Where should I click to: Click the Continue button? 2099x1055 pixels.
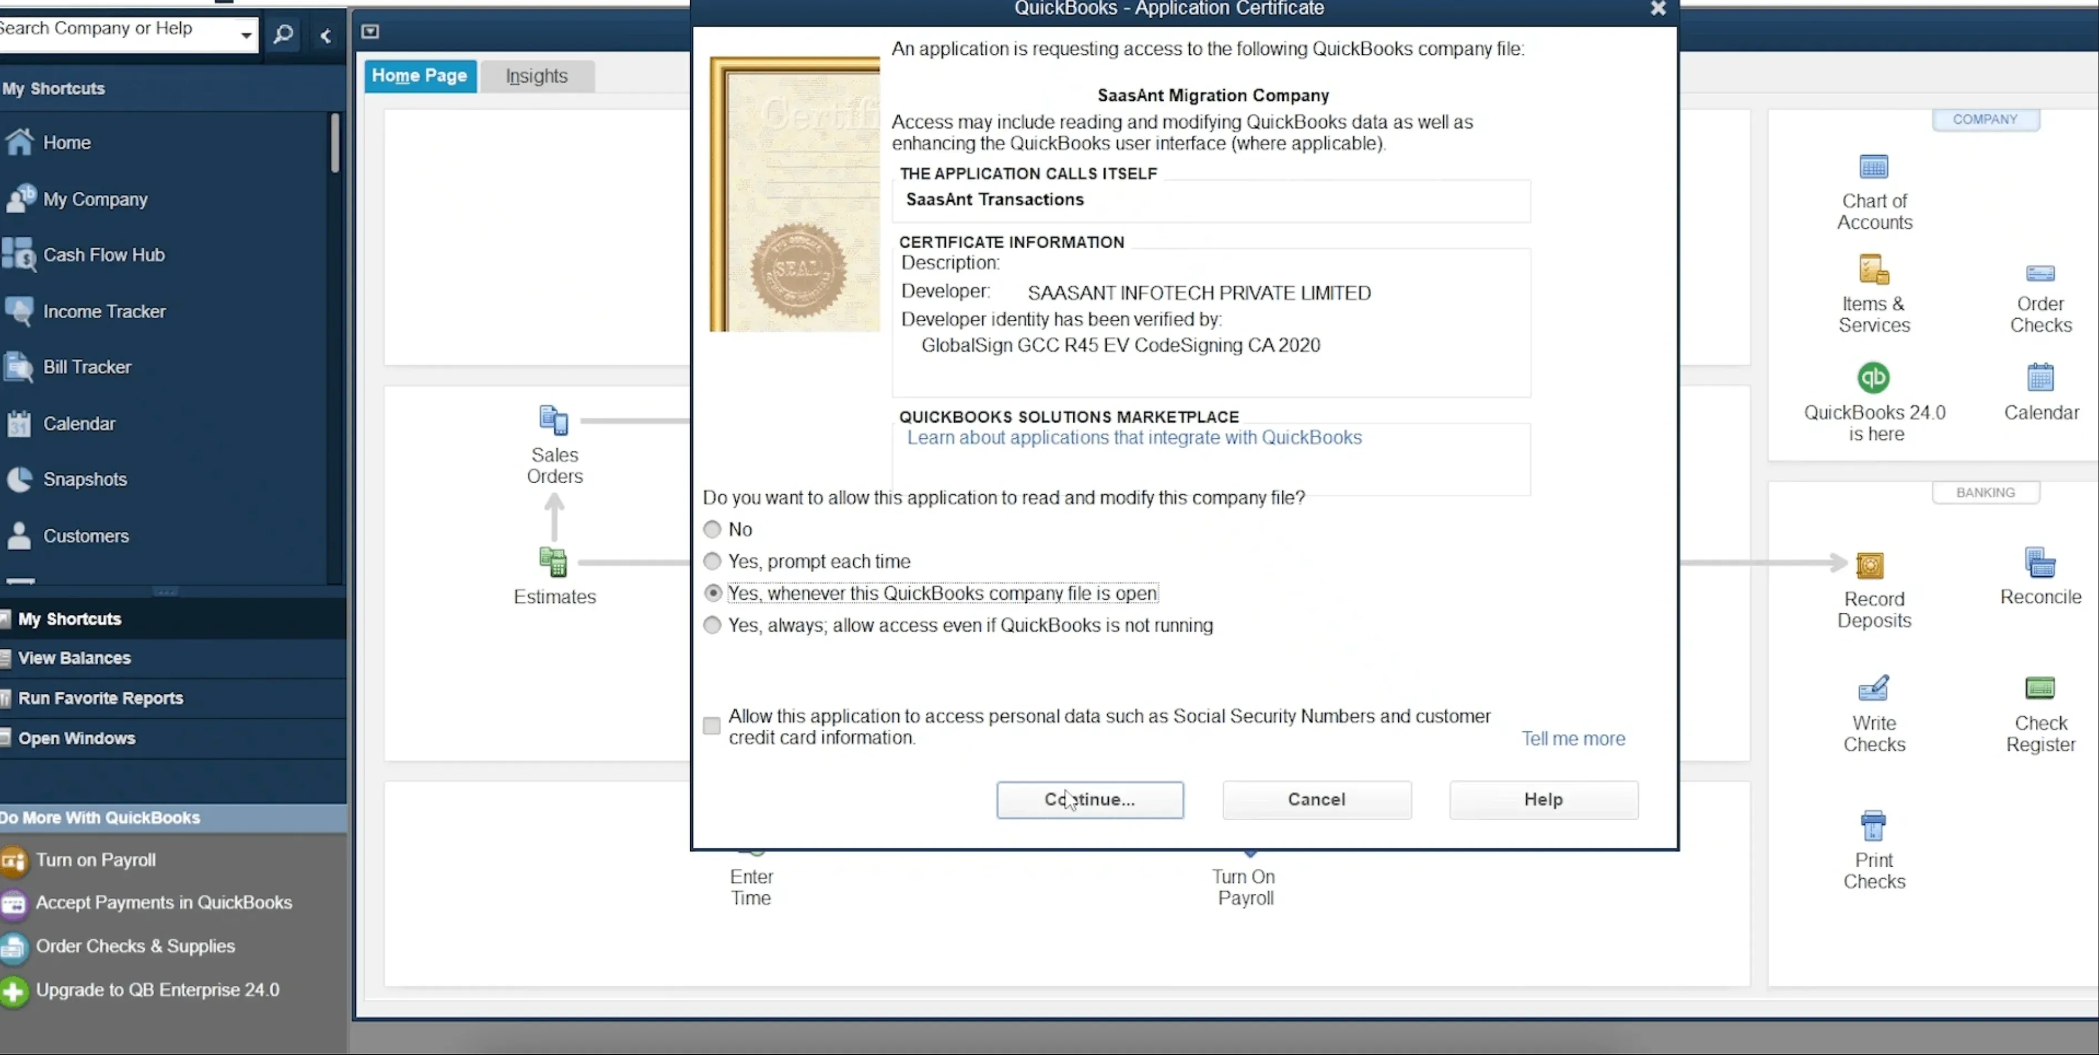(x=1089, y=800)
